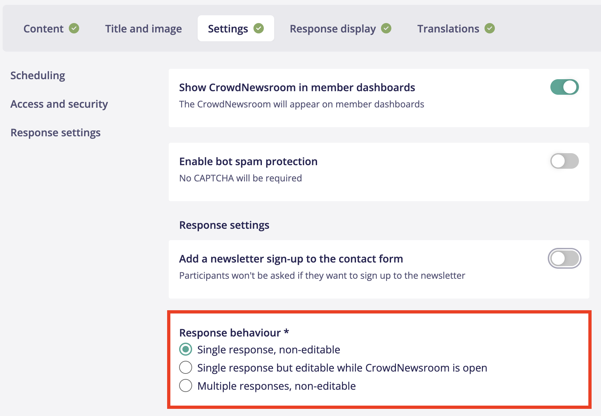Viewport: 601px width, 416px height.
Task: Disable Show CrowdNewsroom in member dashboards
Action: click(564, 87)
